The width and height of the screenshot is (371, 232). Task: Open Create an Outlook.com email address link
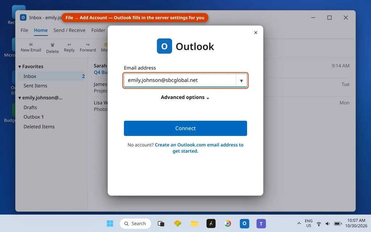tap(199, 148)
